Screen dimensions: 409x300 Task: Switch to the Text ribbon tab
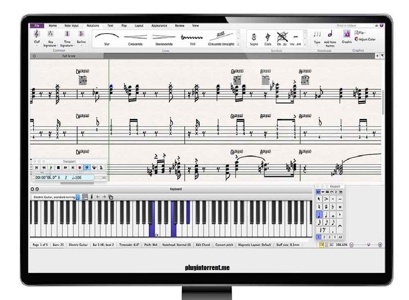tap(111, 25)
